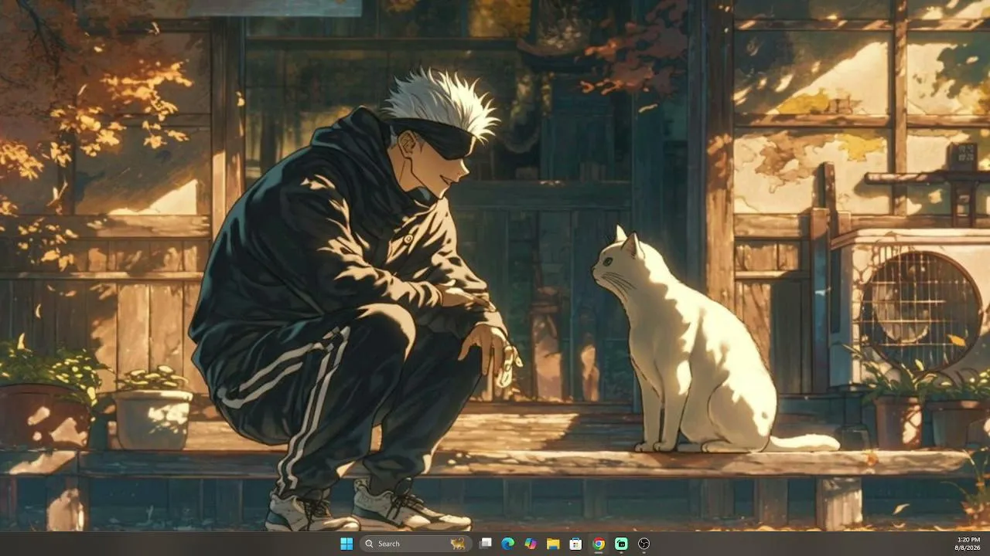990x556 pixels.
Task: Switch to Google Chrome on the taskbar
Action: coord(599,544)
